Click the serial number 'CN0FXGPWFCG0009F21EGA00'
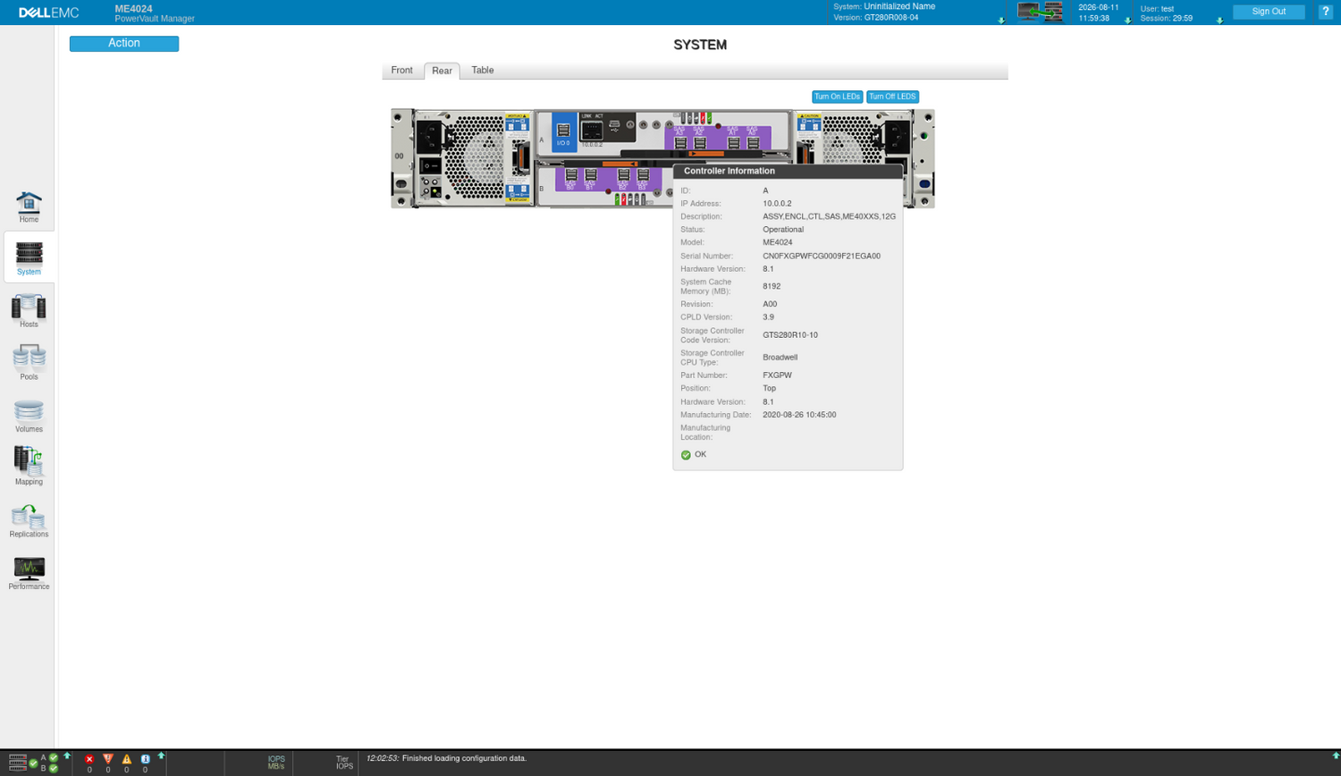Viewport: 1341px width, 776px height. click(x=822, y=256)
